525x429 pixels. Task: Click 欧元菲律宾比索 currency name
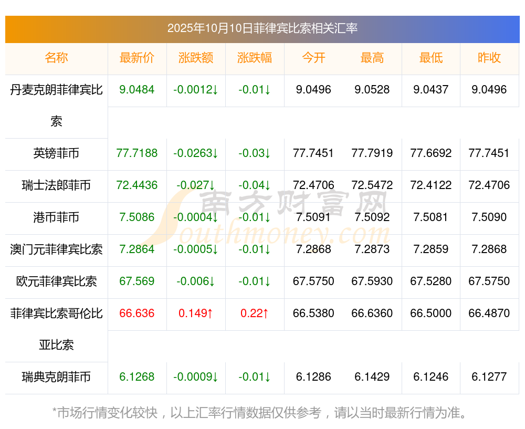56,281
